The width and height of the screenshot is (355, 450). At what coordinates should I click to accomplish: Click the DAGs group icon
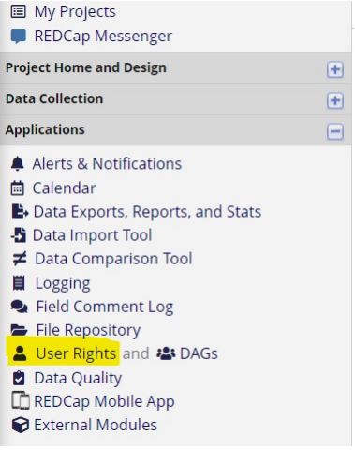166,353
